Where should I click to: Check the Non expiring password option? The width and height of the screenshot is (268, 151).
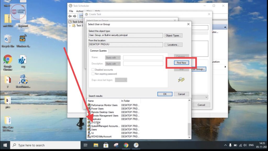[93, 74]
